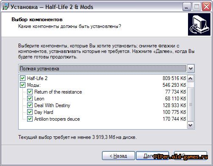Go back with the Назад button
This screenshot has height=166, width=213.
(x=119, y=156)
